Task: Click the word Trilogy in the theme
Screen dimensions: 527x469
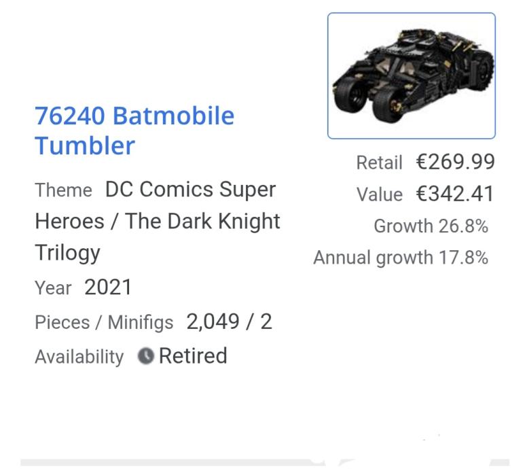Action: (x=67, y=253)
